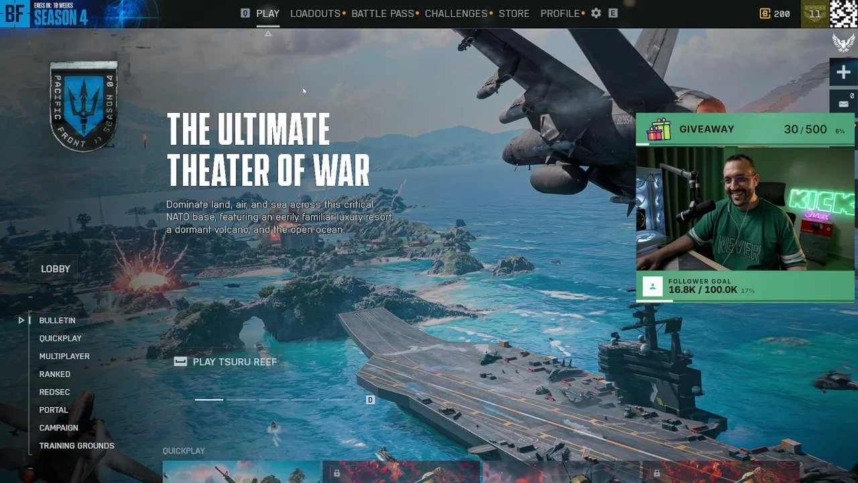Go to the Battle Pass tab

coord(383,13)
